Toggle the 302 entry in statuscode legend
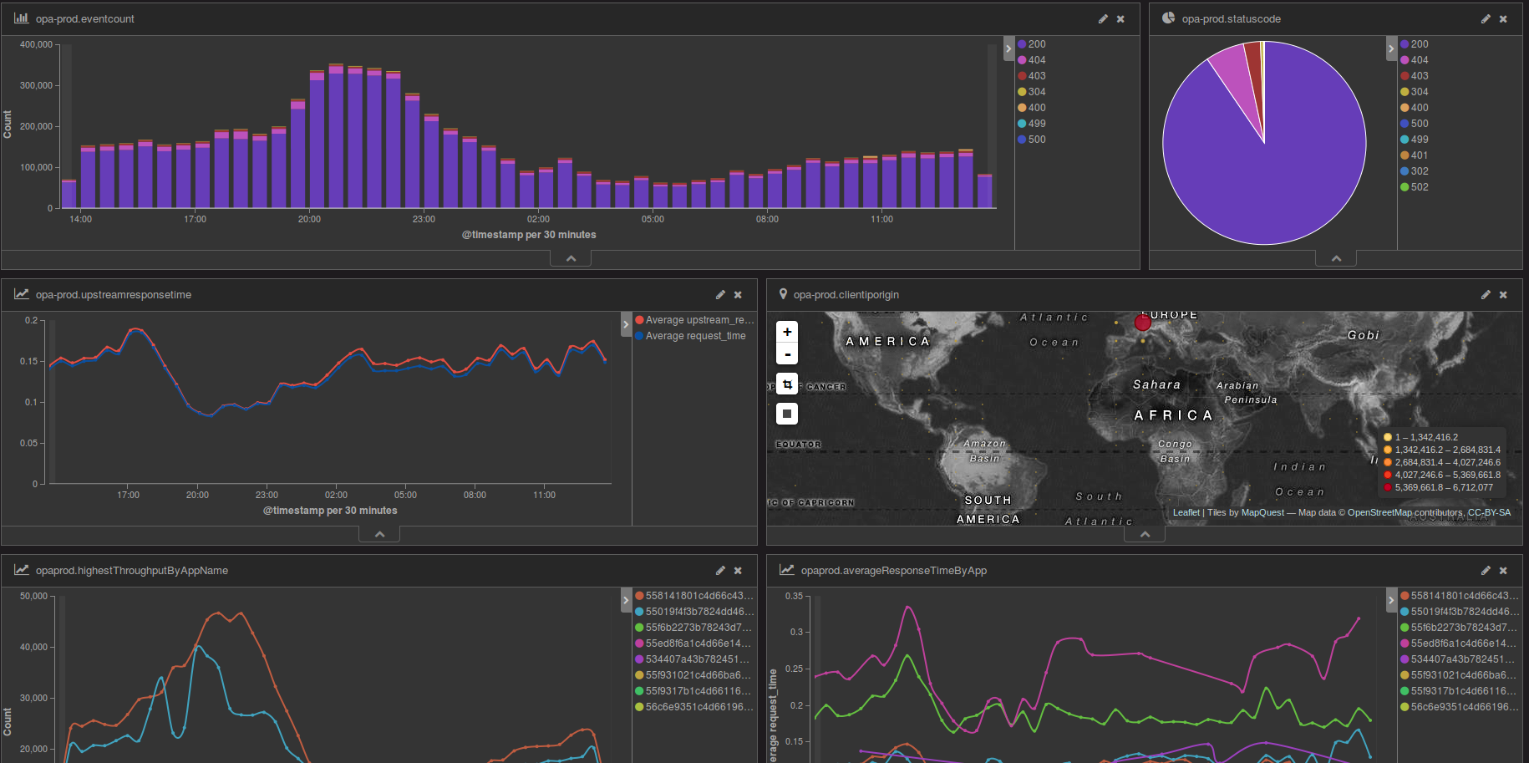 [1415, 171]
